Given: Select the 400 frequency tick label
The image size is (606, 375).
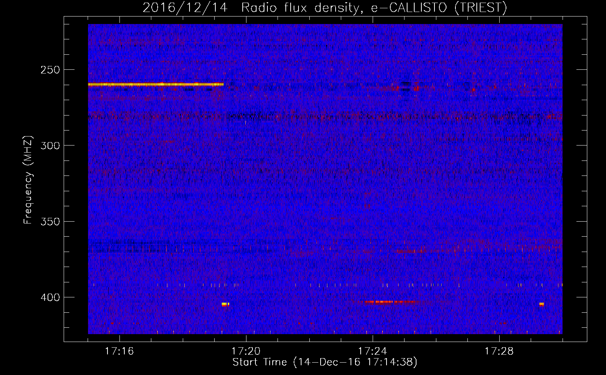Looking at the screenshot, I should (50, 297).
